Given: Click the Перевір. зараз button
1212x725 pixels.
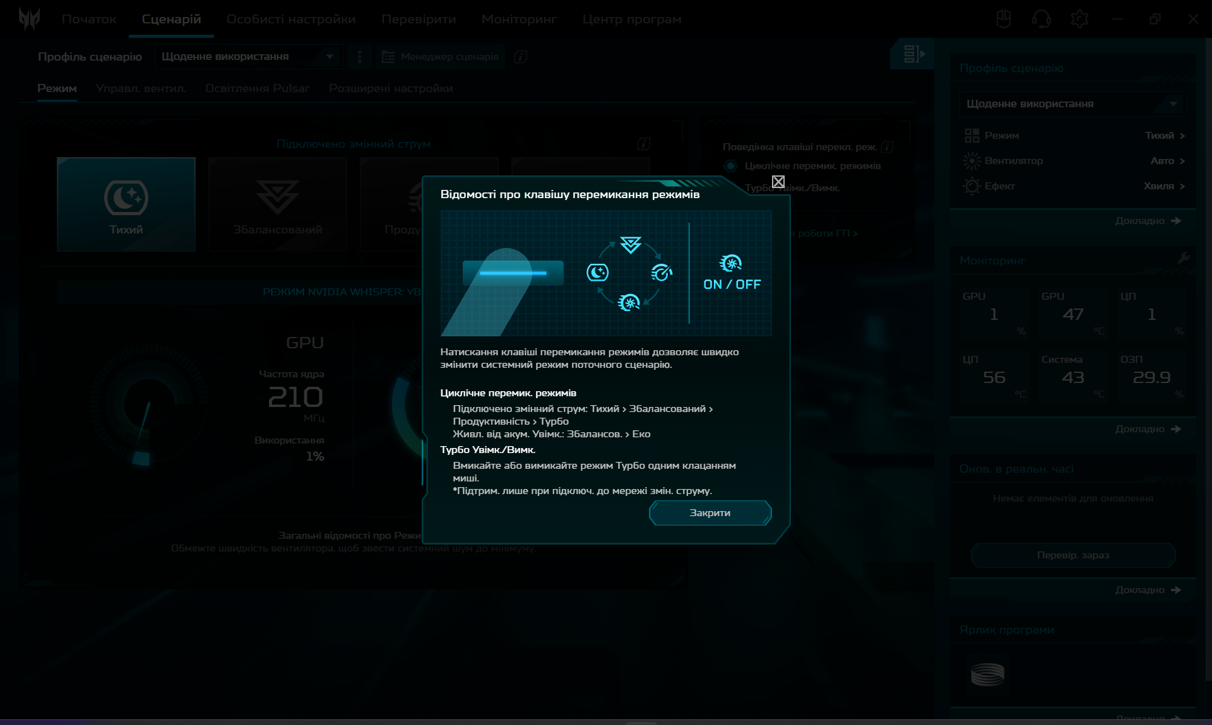Looking at the screenshot, I should [1072, 555].
